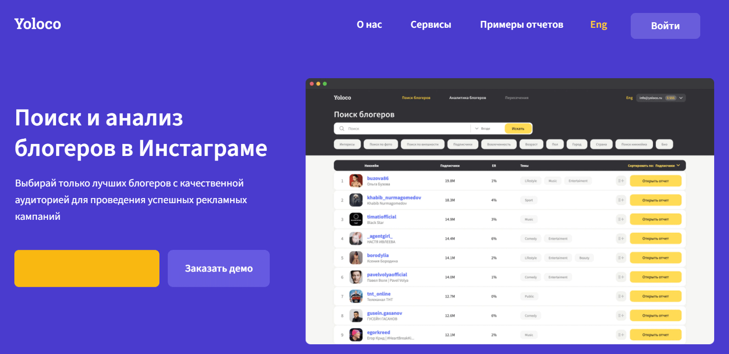Click the add-to-list icon in khabib_nurmagomedov row

pos(621,200)
